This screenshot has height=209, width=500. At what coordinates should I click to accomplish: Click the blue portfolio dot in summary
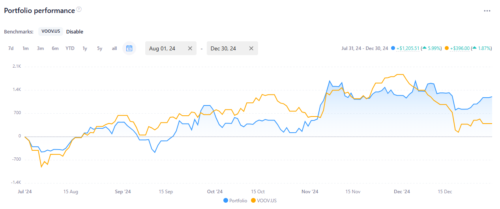393,48
